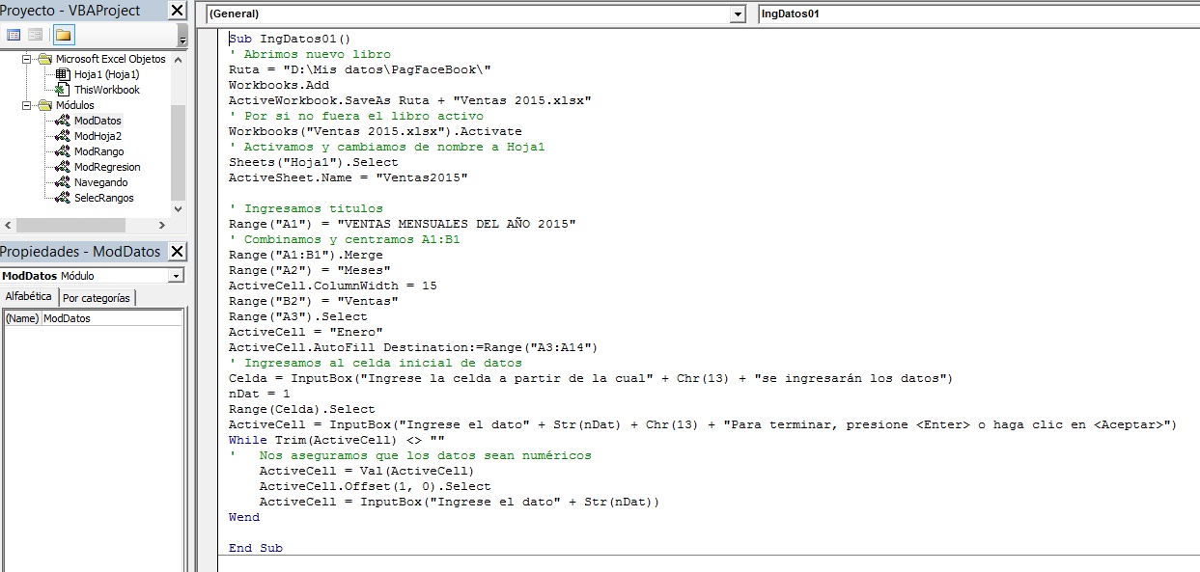Select the SelecRangos module

[103, 198]
